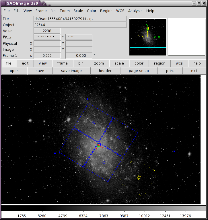208x220 pixels.
Task: Click the 'header' button
Action: (105, 71)
